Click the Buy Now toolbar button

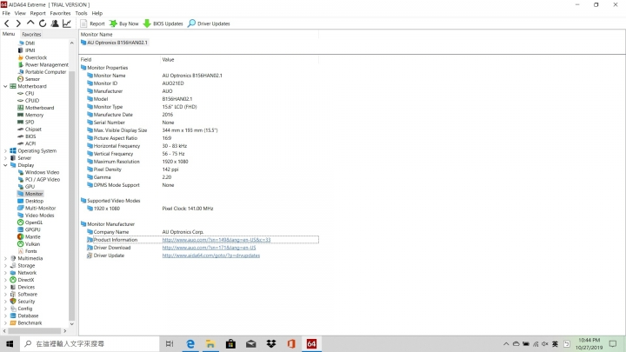124,23
